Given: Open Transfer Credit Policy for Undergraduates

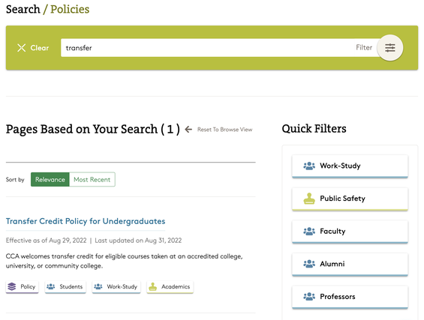Looking at the screenshot, I should (x=86, y=221).
